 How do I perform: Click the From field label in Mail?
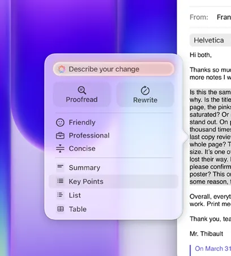pyautogui.click(x=199, y=17)
